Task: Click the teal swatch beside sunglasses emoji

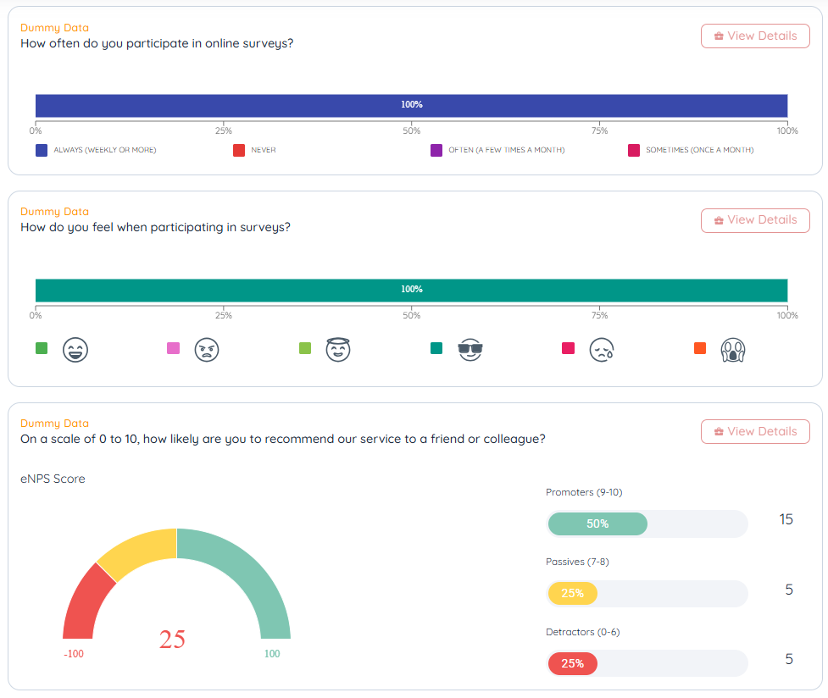Action: 436,348
